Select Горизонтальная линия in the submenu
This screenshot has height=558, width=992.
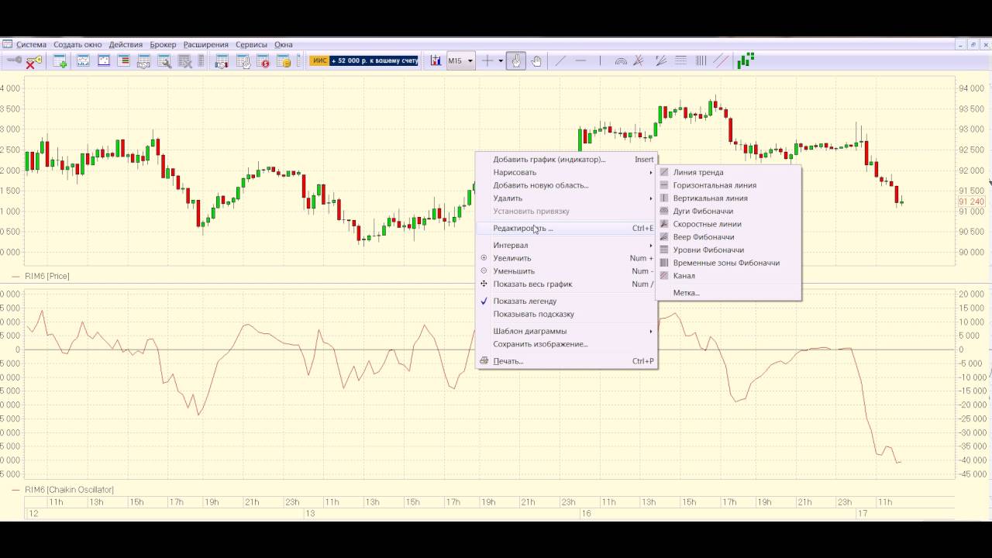pos(728,185)
